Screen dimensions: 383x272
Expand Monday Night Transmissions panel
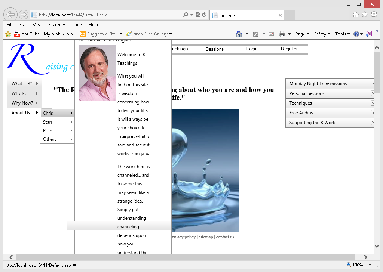pyautogui.click(x=330, y=84)
